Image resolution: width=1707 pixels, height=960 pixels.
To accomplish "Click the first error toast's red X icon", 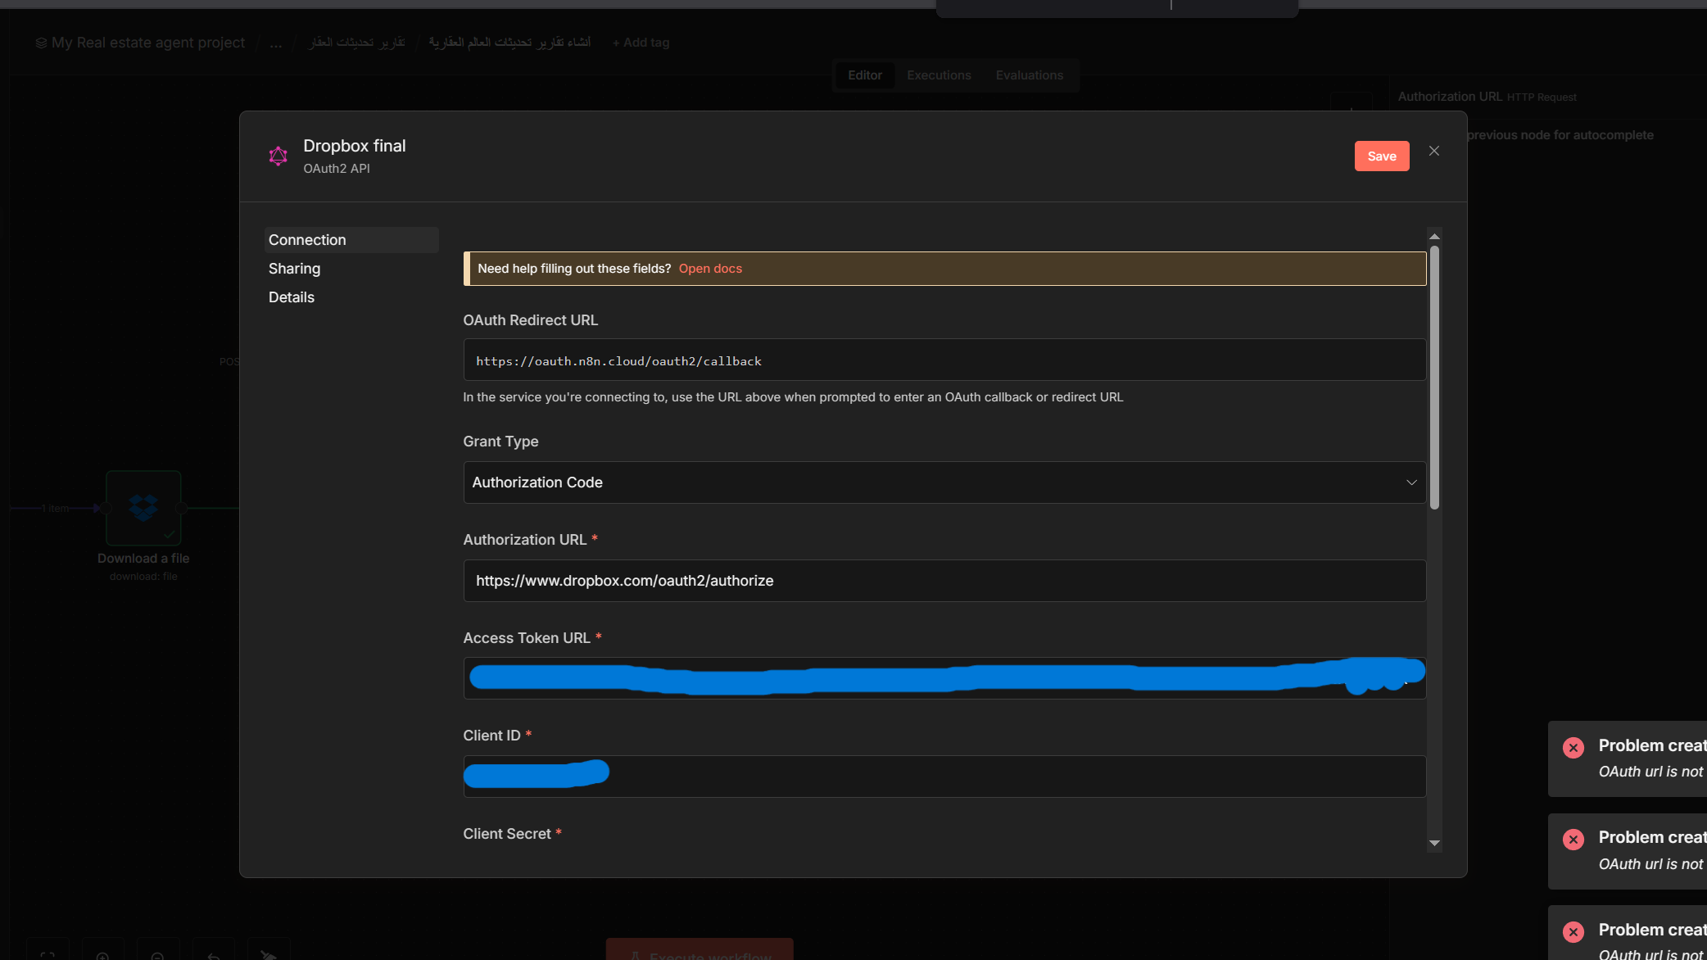I will click(x=1573, y=747).
